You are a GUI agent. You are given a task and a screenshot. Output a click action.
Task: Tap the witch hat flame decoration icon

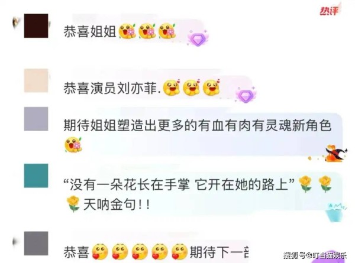pos(335,153)
